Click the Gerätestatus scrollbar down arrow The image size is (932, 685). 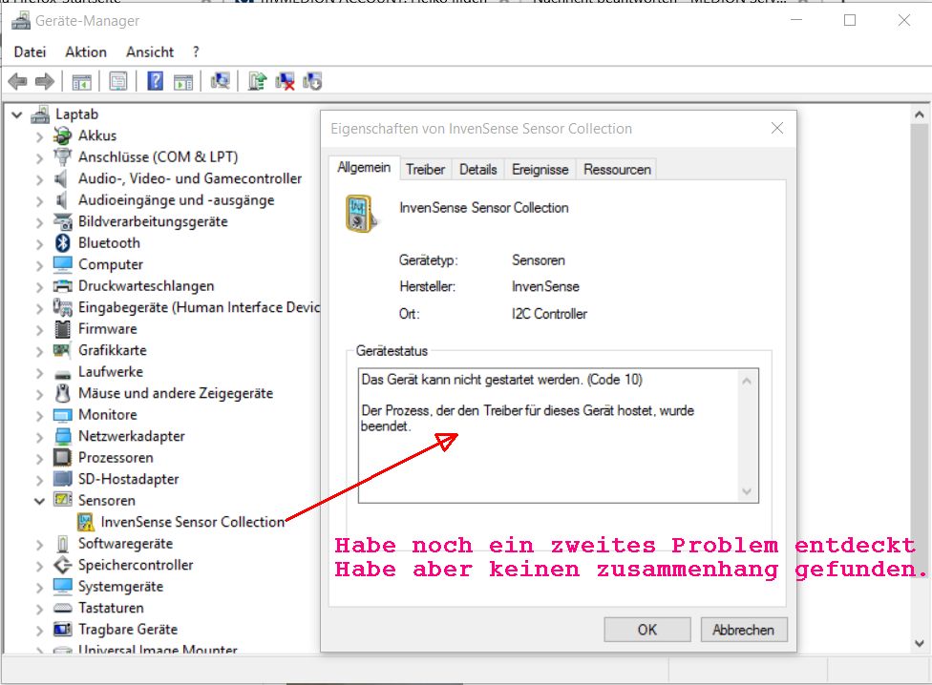(x=748, y=491)
